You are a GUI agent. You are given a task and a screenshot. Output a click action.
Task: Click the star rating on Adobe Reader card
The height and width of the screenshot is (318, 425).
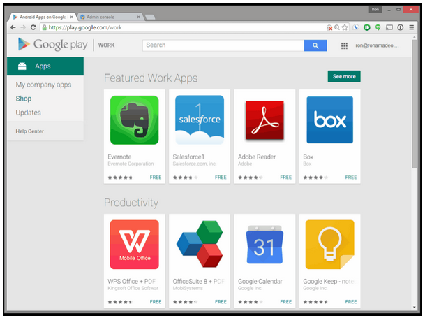point(251,178)
